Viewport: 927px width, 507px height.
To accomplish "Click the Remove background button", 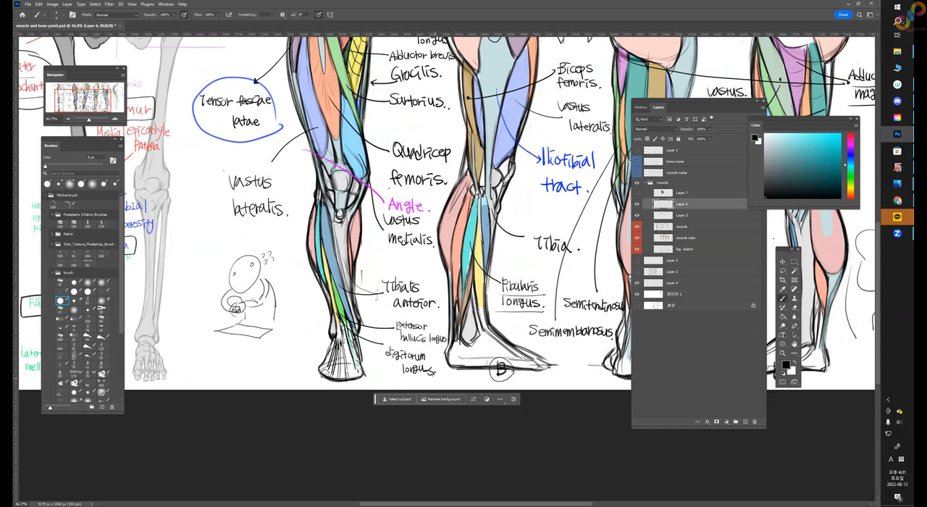I will click(440, 399).
